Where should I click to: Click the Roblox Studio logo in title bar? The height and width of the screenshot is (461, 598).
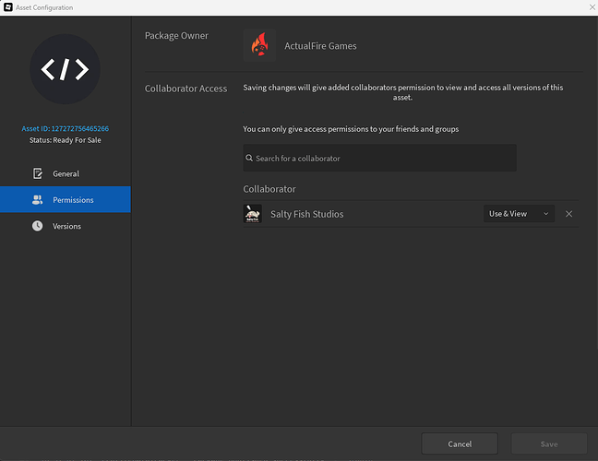[7, 7]
